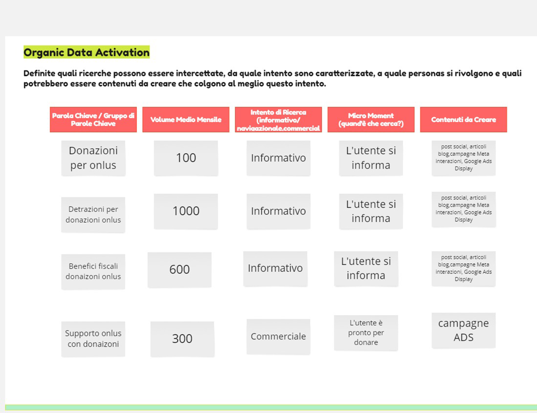Select content note in the Benefici fiscali row
The height and width of the screenshot is (413, 537).
click(x=464, y=268)
